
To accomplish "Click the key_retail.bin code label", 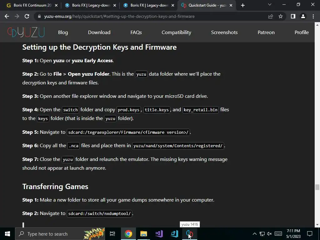I will pyautogui.click(x=201, y=110).
